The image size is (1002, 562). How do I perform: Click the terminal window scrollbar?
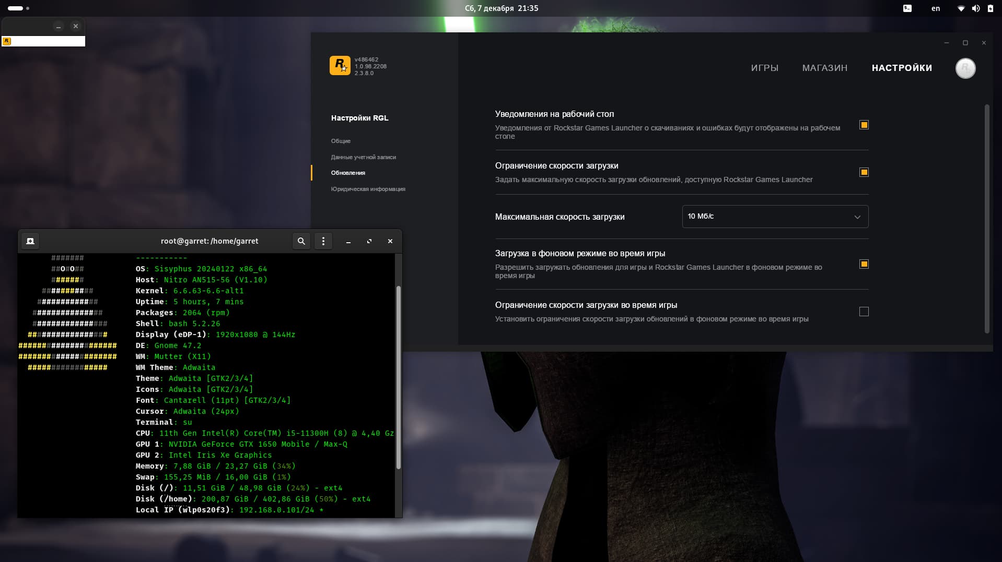click(x=399, y=377)
